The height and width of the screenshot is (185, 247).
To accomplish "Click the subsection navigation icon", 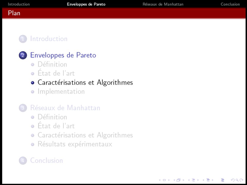I will pyautogui.click(x=193, y=180).
